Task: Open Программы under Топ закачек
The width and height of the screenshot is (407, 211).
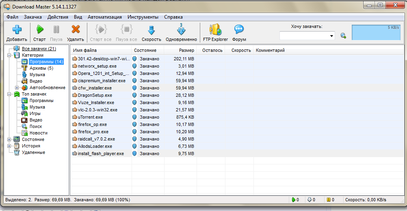Action: 41,100
